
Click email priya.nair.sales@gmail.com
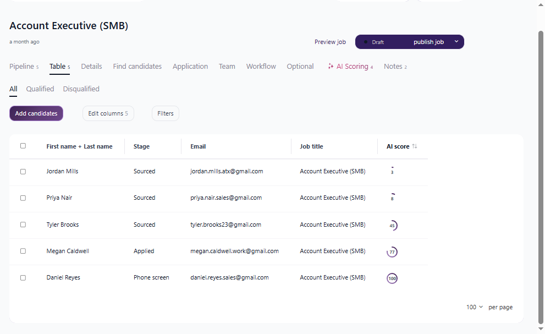[x=226, y=198]
